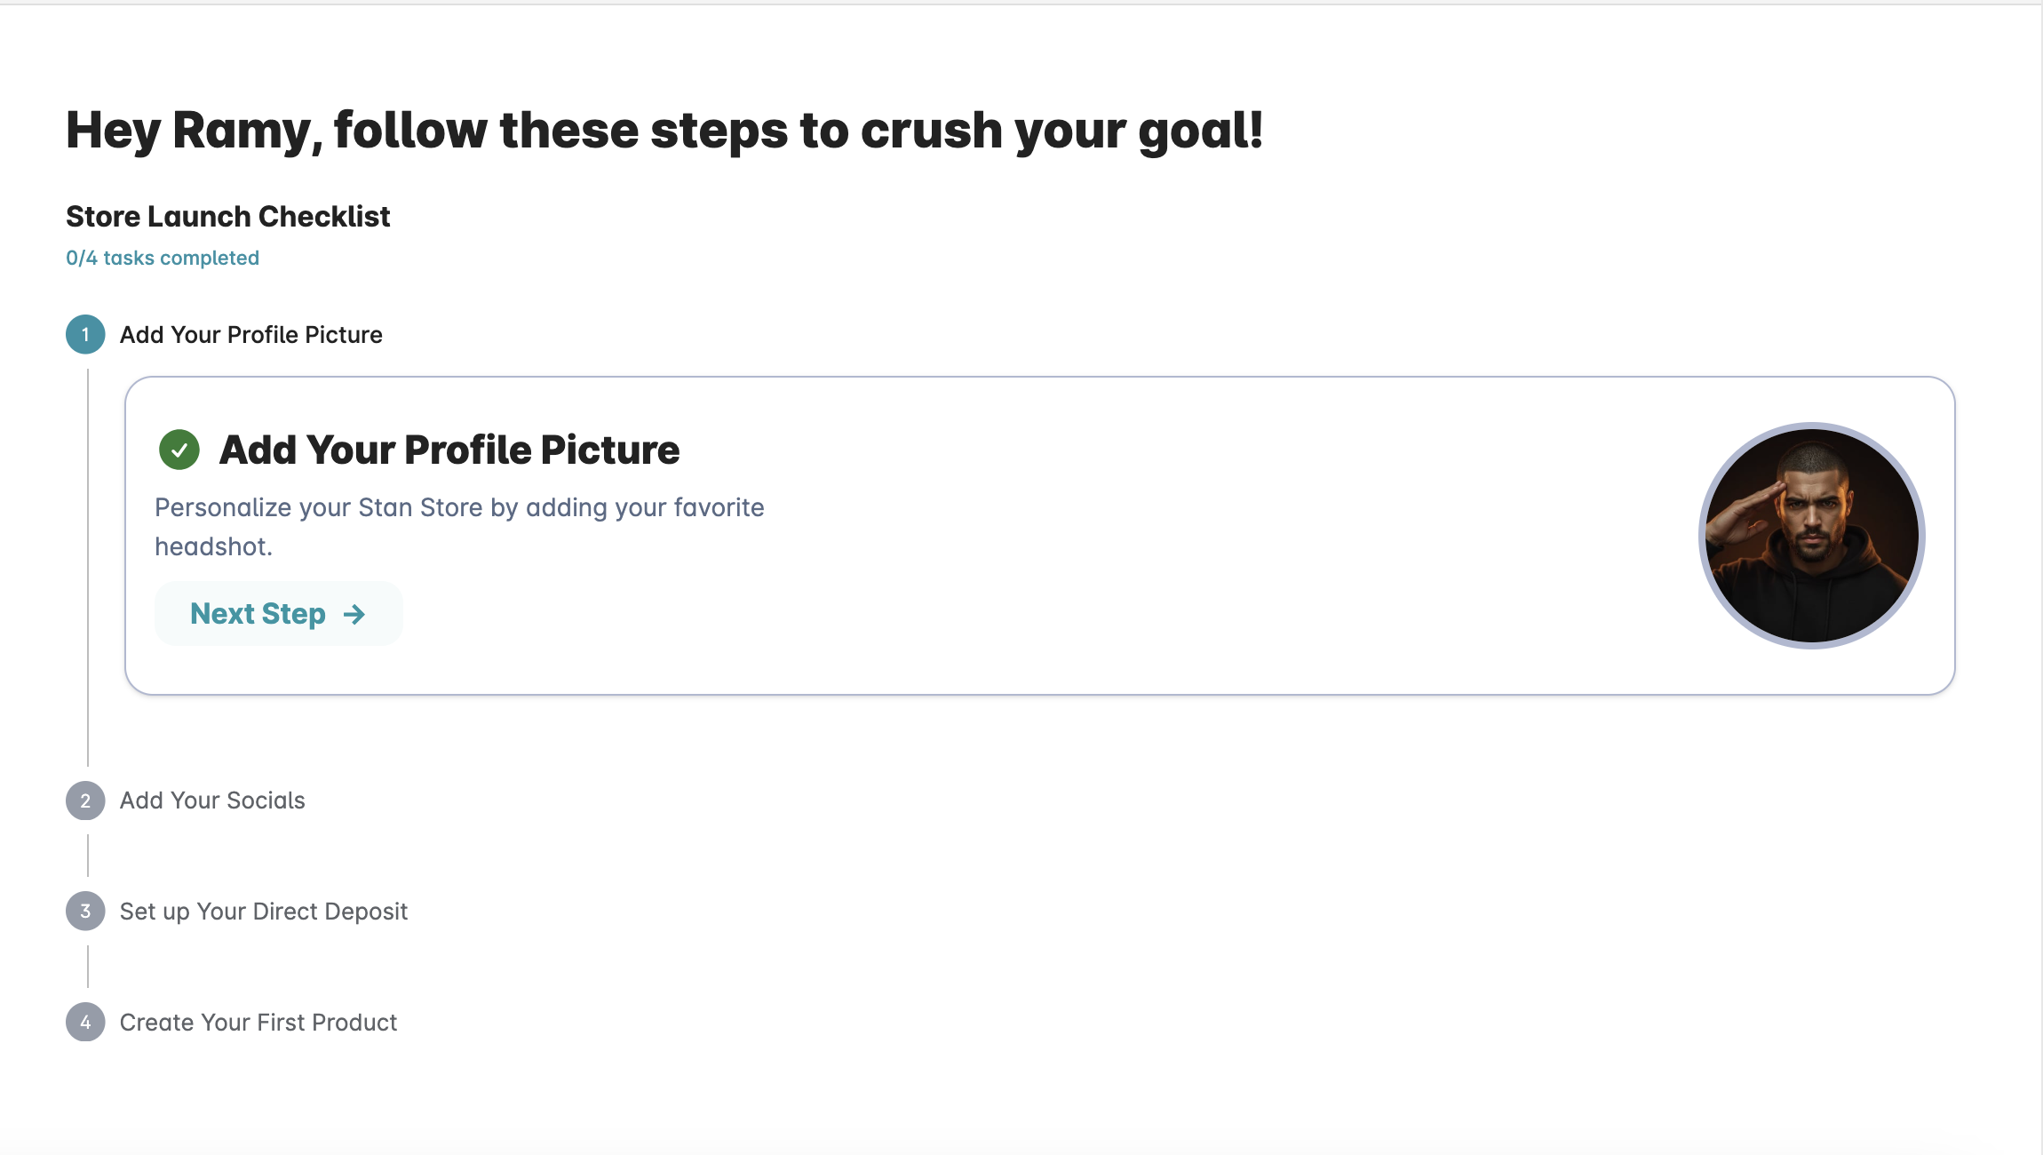This screenshot has height=1155, width=2043.
Task: Click the connector line between steps 2 and 3
Action: (x=88, y=856)
